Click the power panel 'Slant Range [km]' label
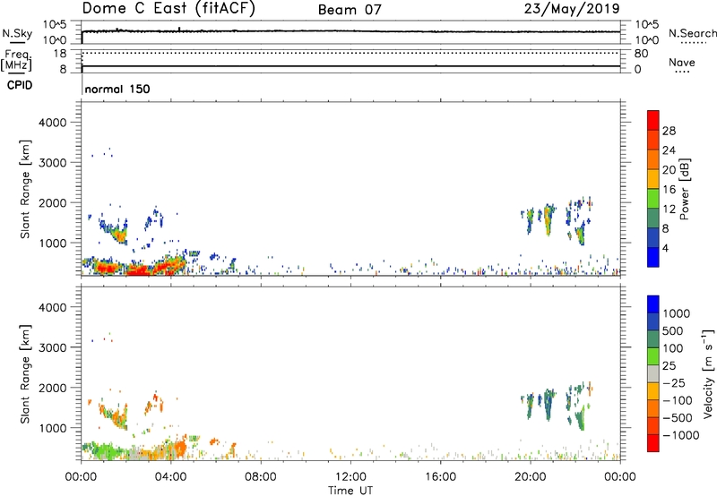Screen dimensions: 717x496 point(25,189)
